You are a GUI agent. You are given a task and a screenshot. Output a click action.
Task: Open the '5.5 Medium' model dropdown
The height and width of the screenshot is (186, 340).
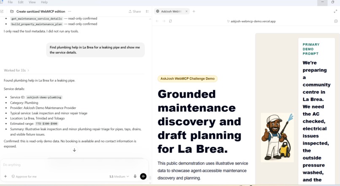pos(119,176)
